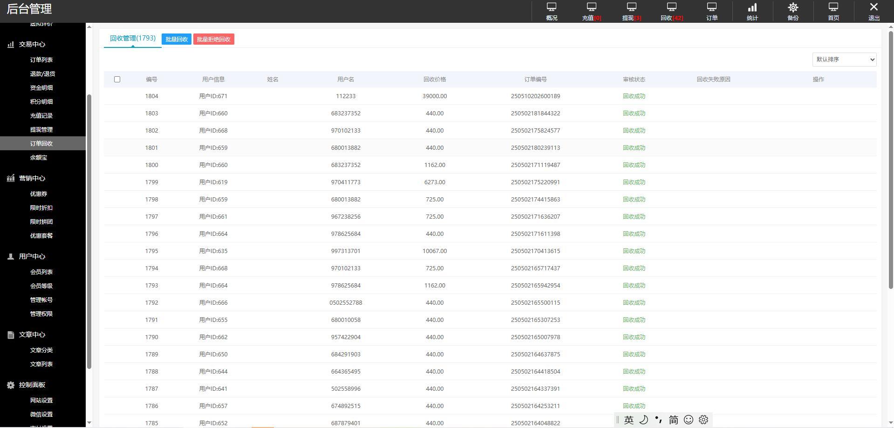The height and width of the screenshot is (428, 894).
Task: Click the 退出 logout X icon
Action: 874,7
